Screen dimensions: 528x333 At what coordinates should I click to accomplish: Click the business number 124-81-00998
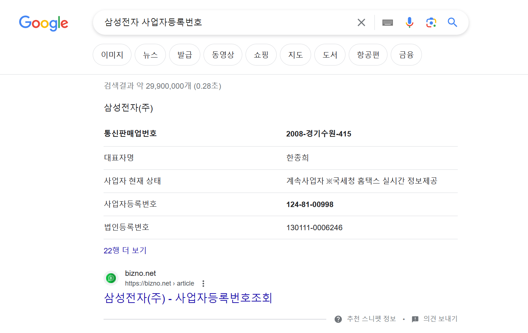[310, 205]
